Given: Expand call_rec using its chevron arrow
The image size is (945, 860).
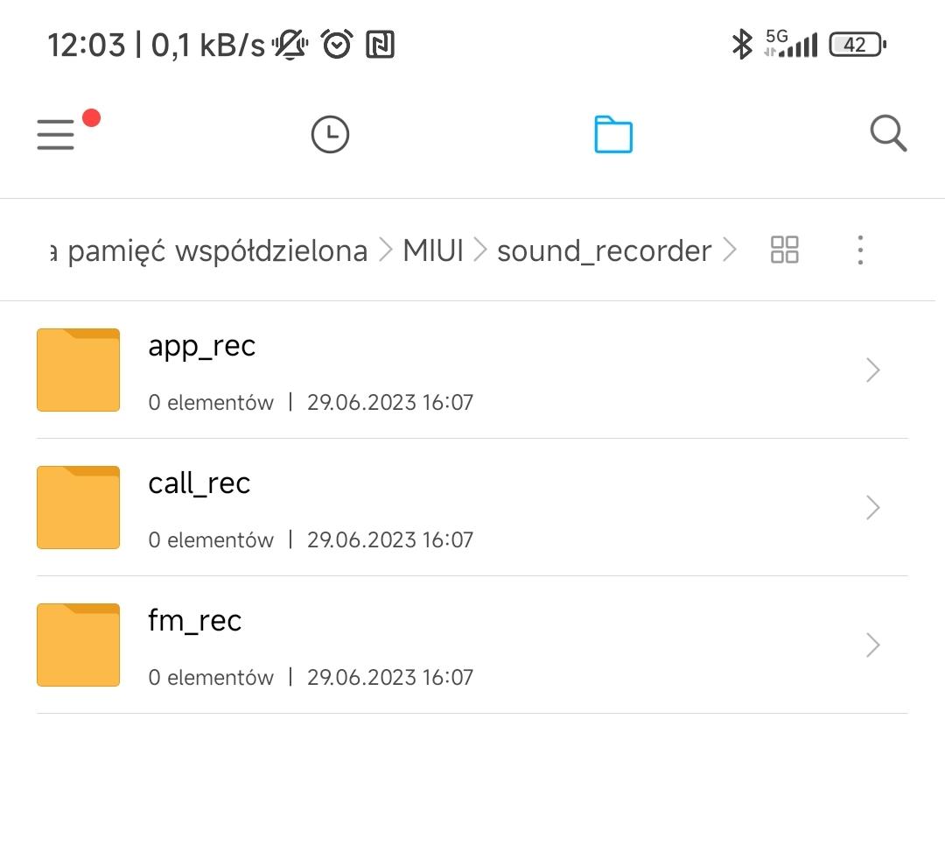Looking at the screenshot, I should [x=872, y=508].
